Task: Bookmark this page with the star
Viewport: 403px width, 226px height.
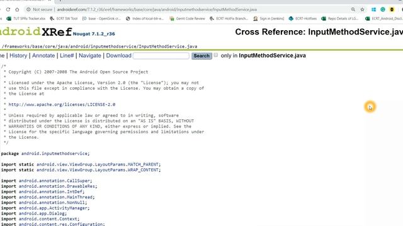Action: click(x=363, y=9)
